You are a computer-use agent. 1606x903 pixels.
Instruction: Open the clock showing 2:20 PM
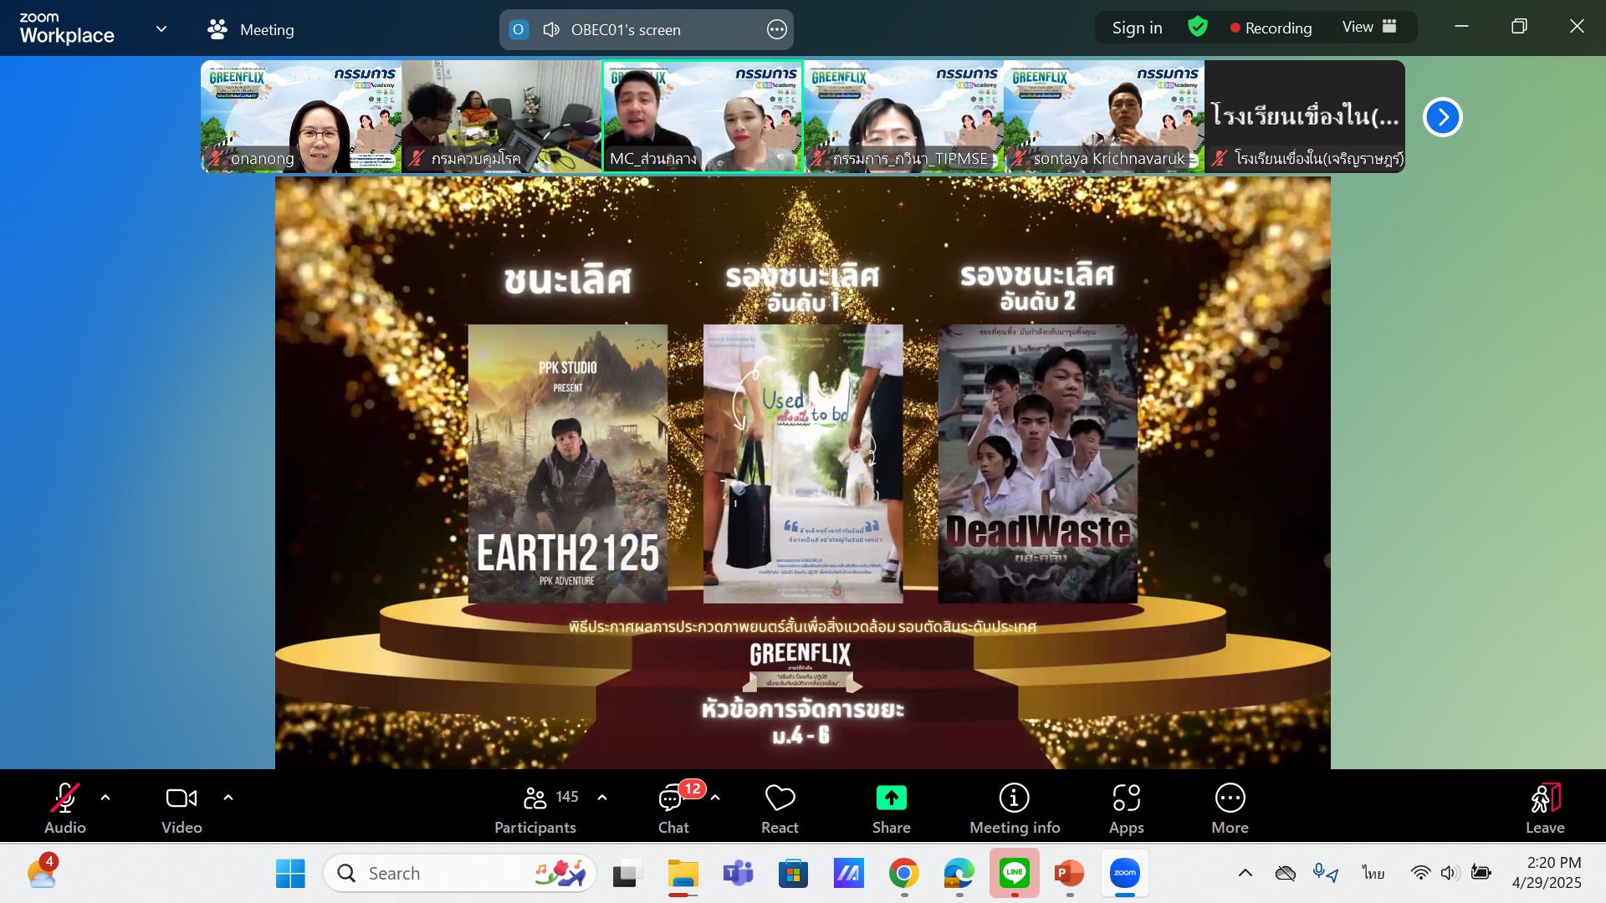coord(1547,873)
